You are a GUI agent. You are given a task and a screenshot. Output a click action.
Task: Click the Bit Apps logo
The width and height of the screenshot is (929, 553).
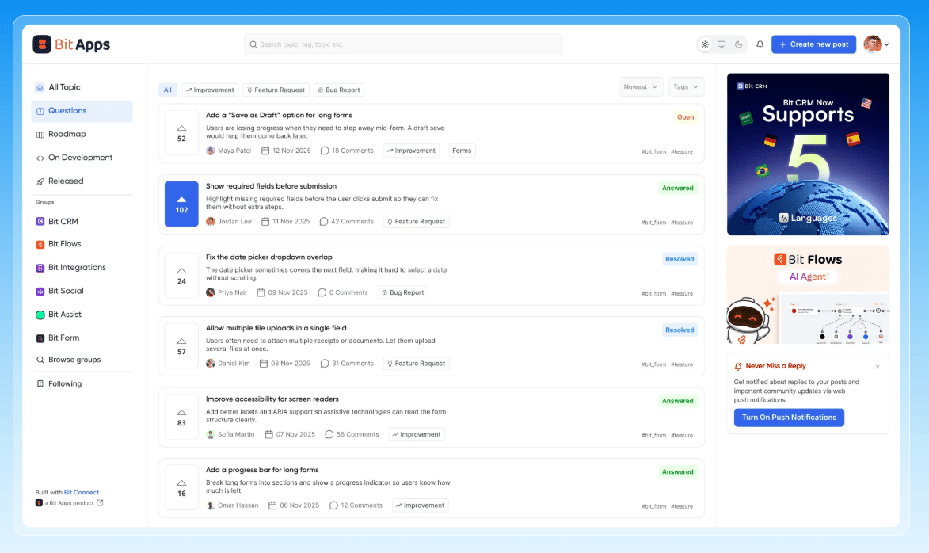click(71, 44)
